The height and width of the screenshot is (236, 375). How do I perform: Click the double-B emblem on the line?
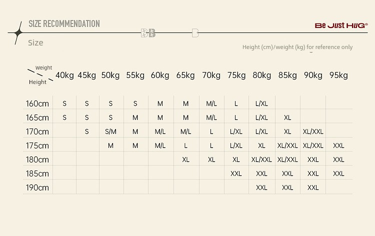148,33
